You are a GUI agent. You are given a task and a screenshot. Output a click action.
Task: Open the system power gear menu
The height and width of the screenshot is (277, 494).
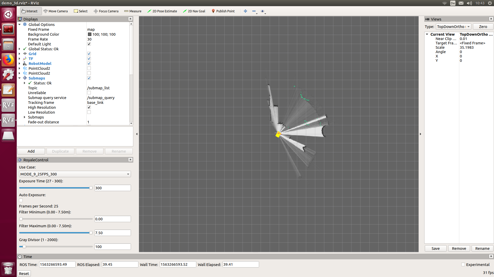click(490, 3)
